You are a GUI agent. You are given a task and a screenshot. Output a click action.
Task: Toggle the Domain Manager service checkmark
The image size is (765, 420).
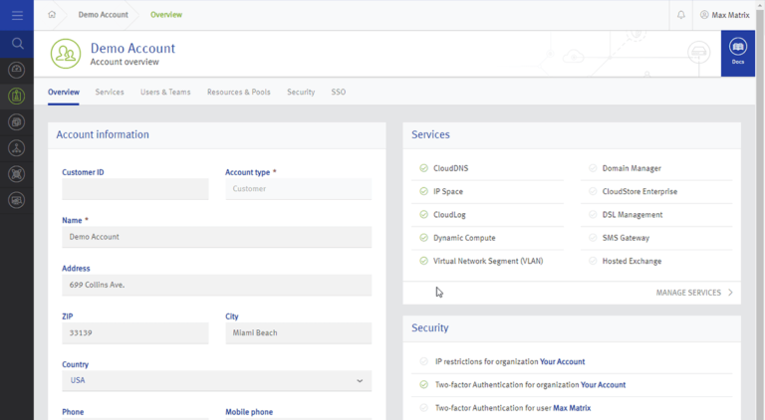(x=594, y=168)
